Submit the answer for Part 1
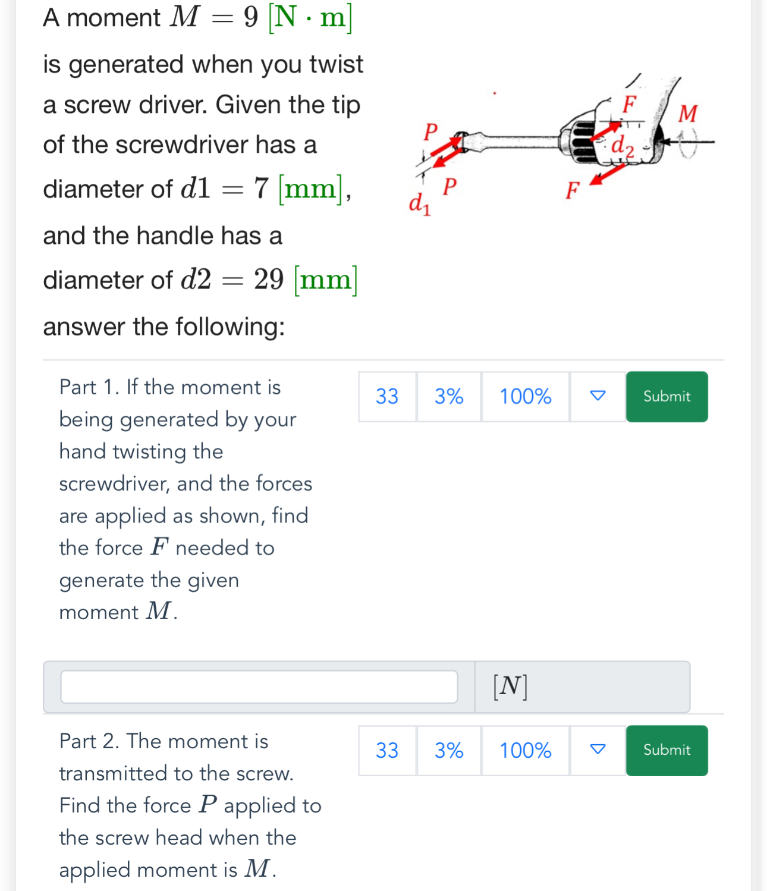Screen dimensions: 767x891 [x=667, y=396]
